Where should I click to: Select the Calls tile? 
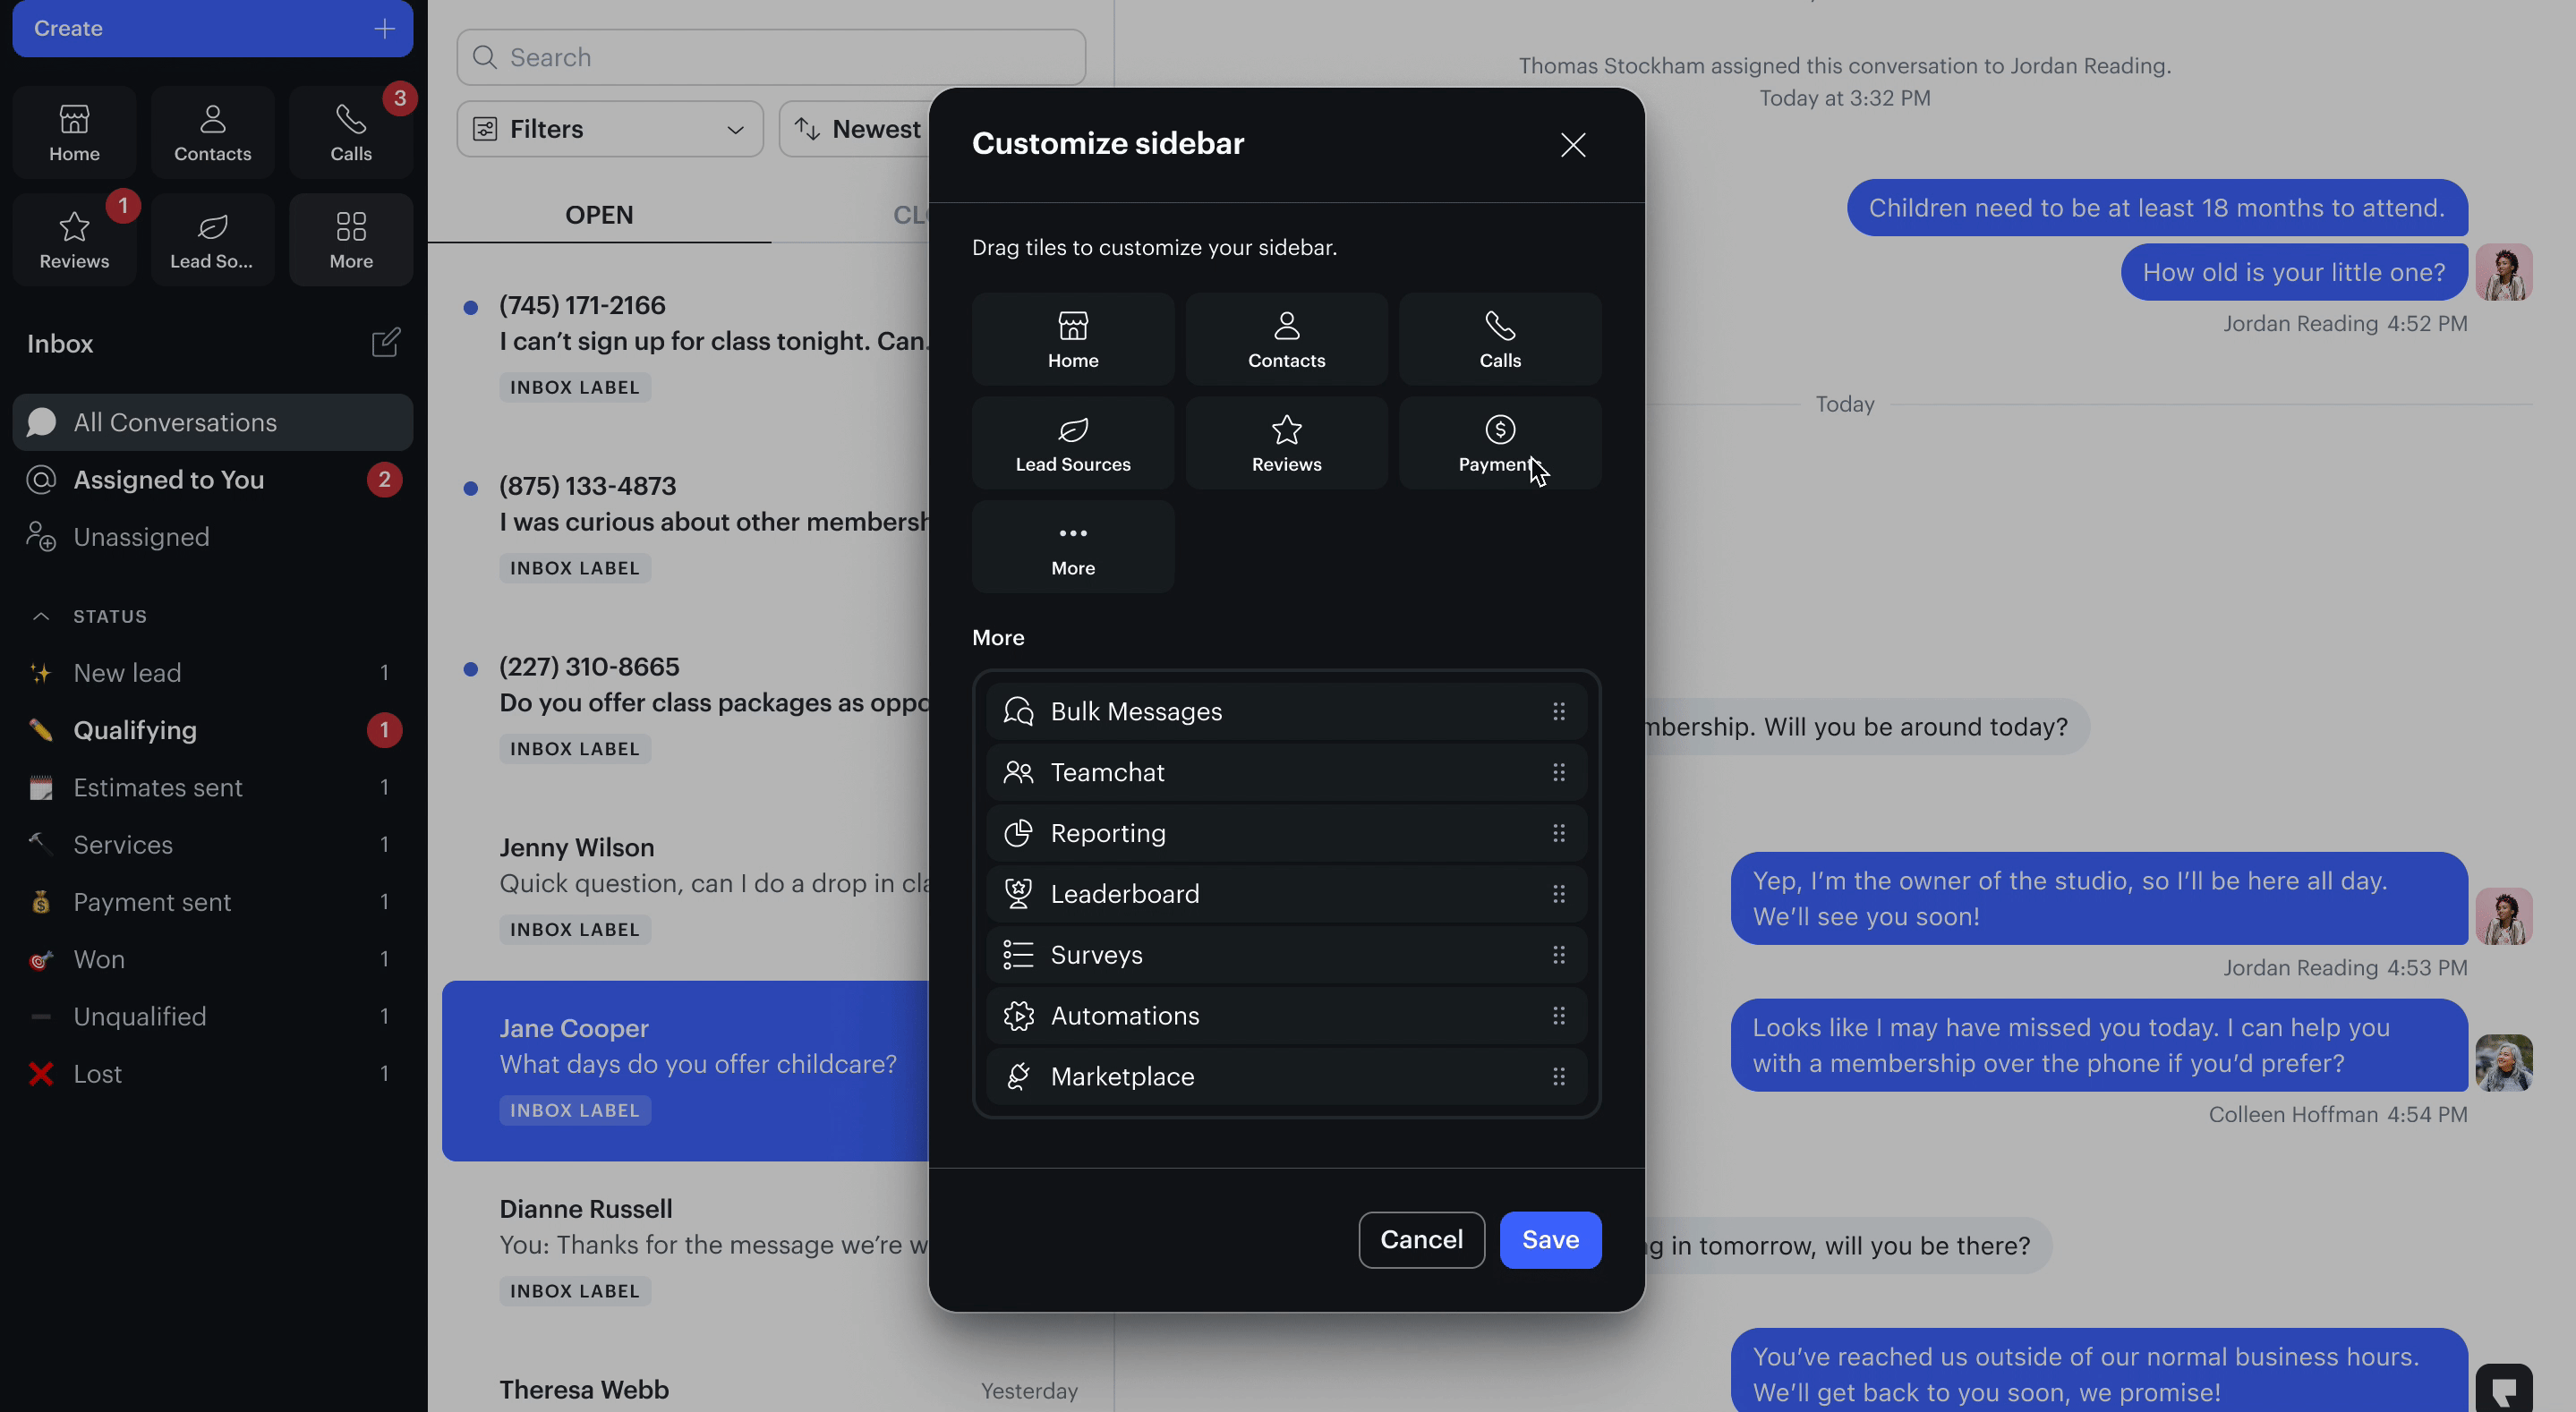pos(1499,339)
